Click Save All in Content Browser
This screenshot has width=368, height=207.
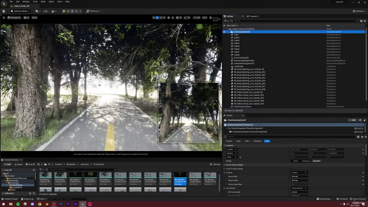click(30, 164)
